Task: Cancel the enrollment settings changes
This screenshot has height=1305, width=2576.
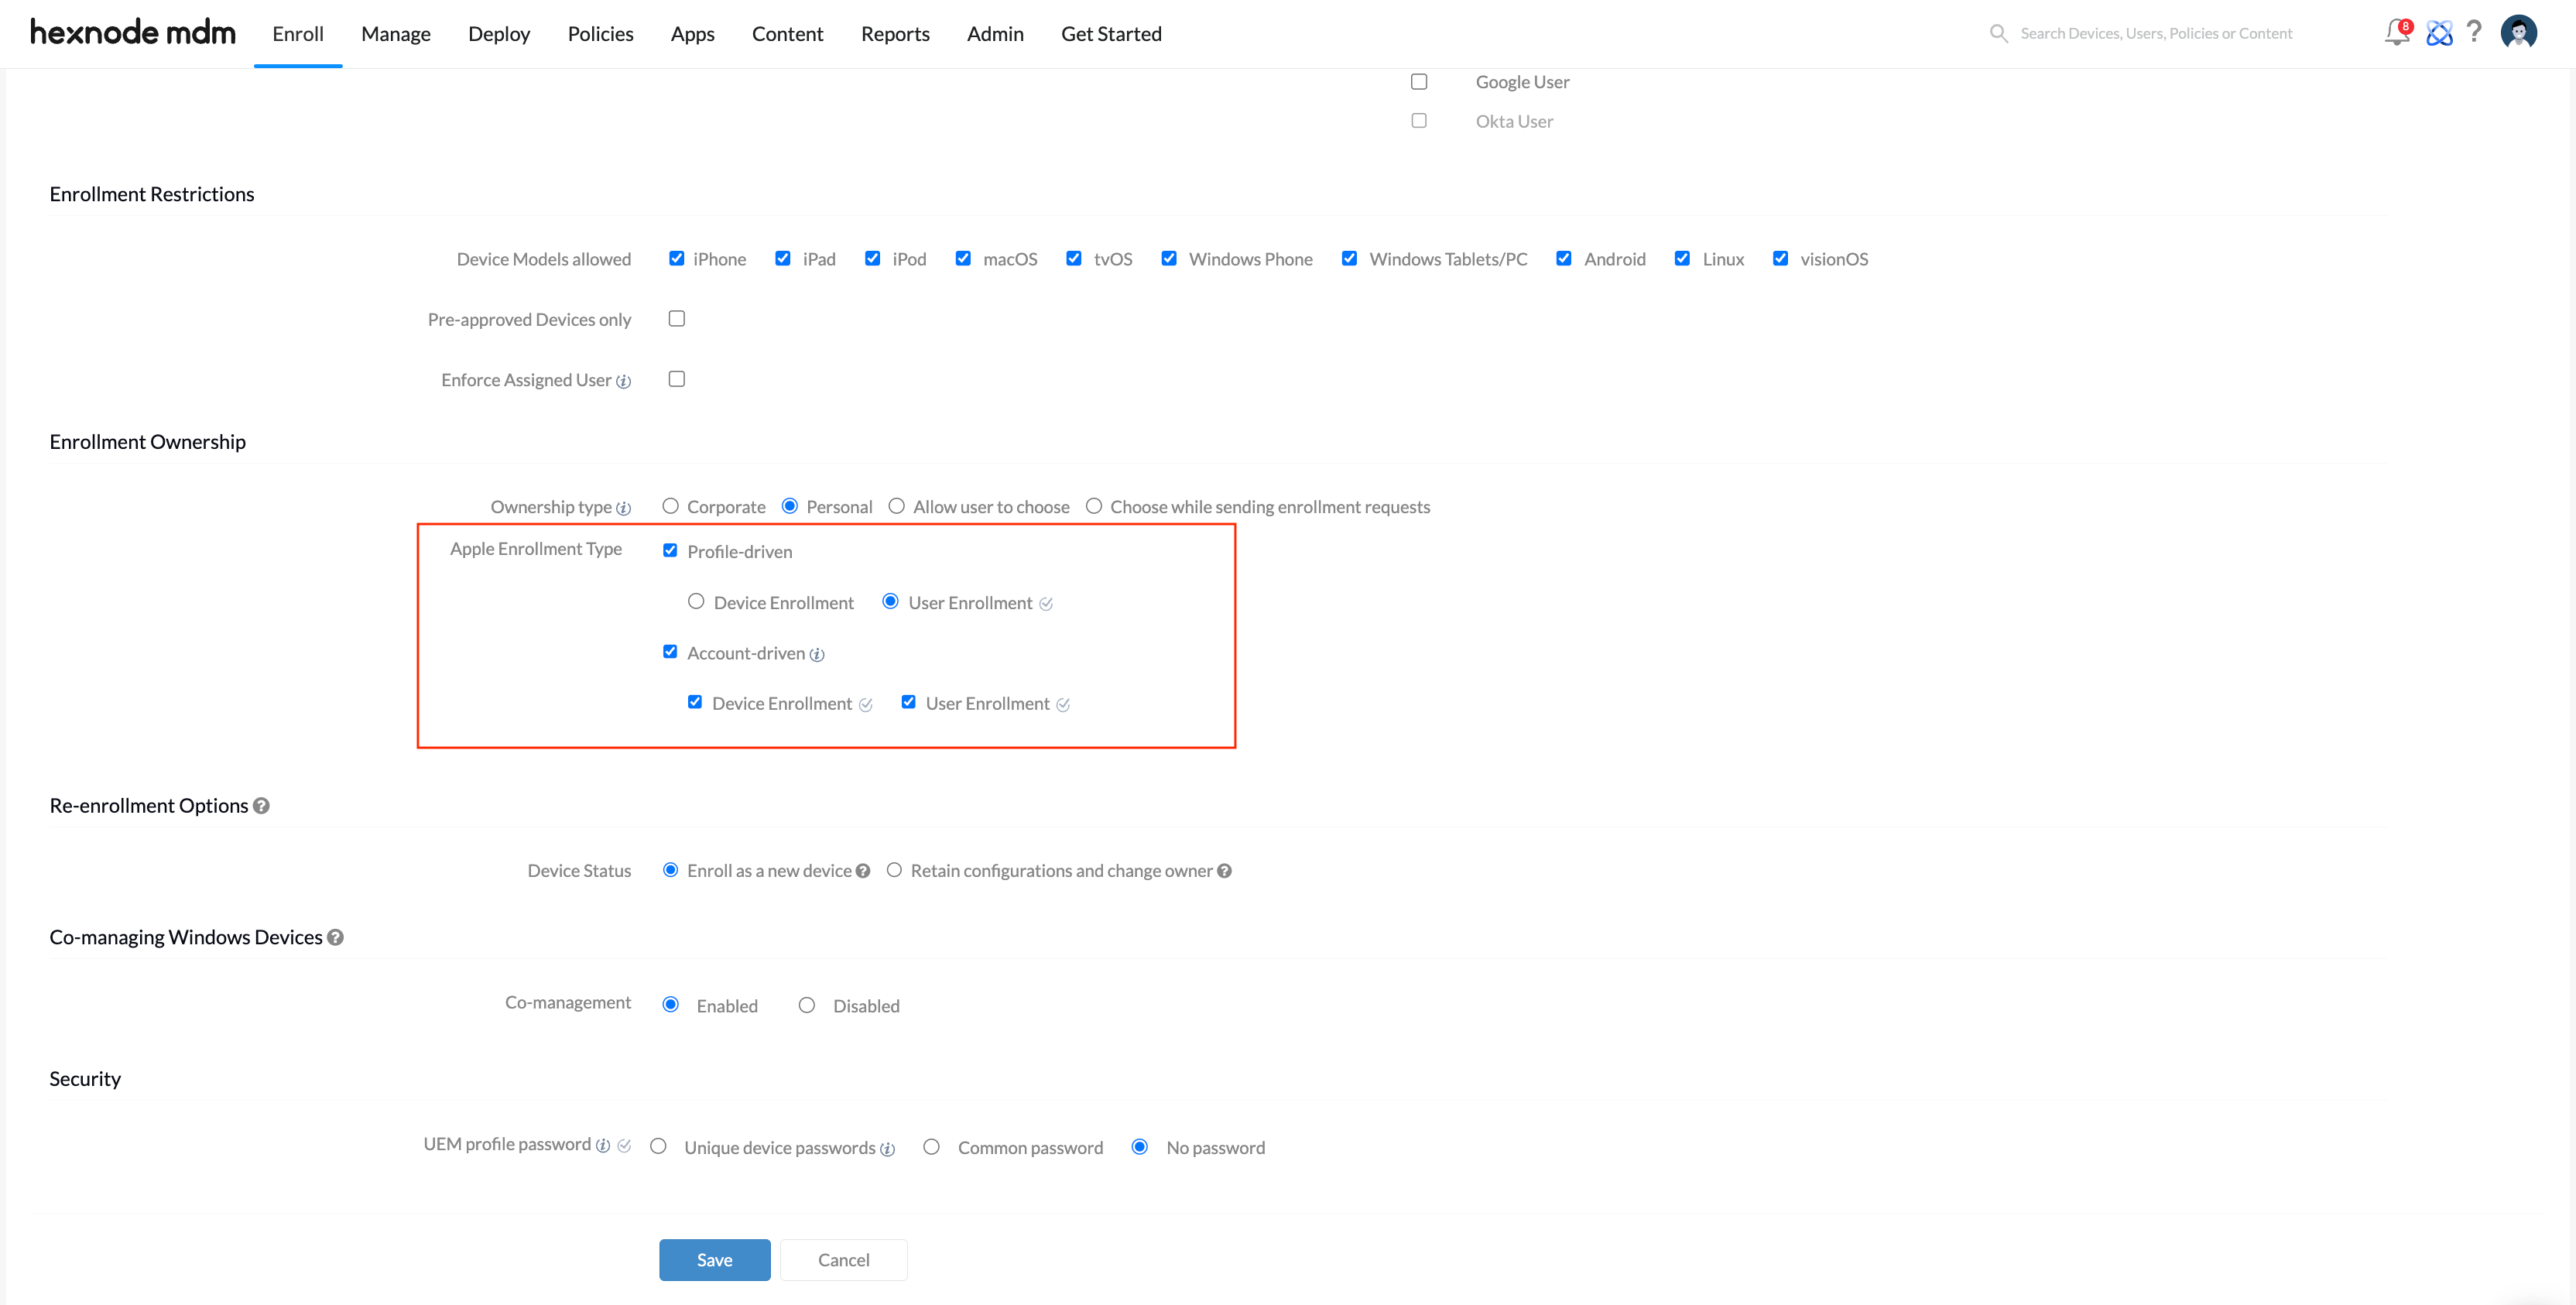Action: (x=843, y=1260)
